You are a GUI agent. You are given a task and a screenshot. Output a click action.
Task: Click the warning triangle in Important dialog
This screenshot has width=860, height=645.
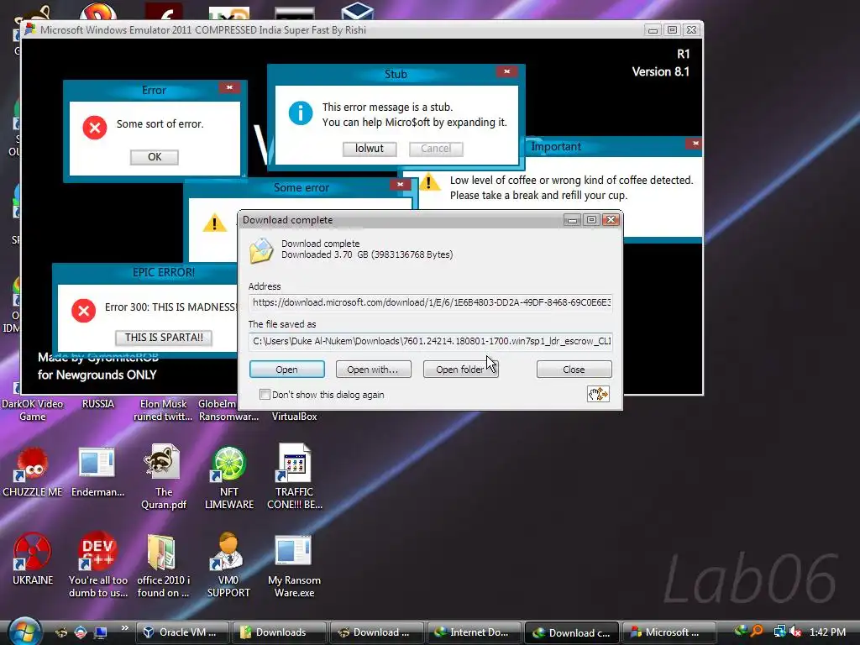click(x=429, y=182)
